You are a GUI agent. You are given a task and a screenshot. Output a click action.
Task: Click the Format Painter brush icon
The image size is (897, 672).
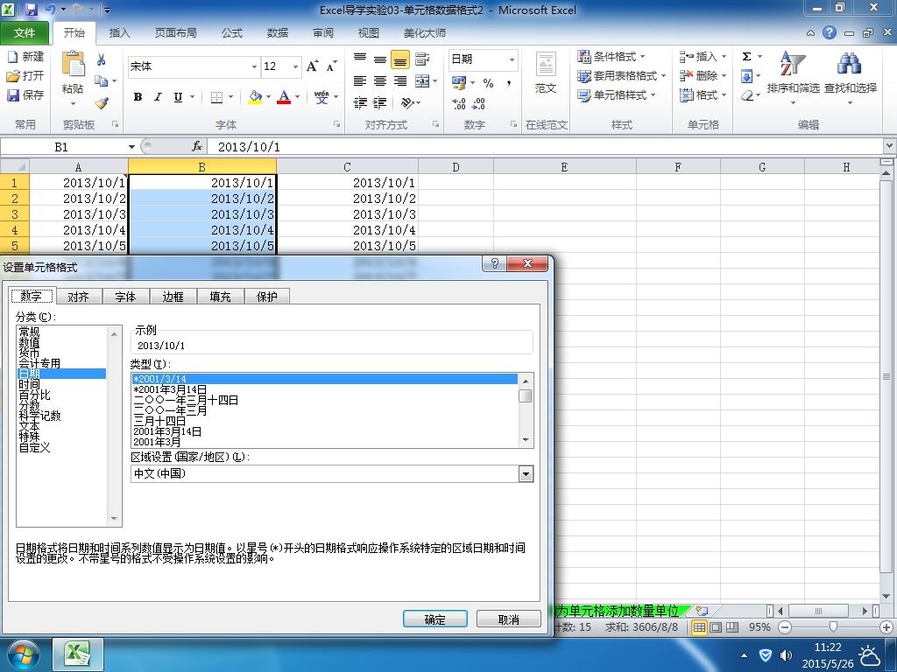pos(102,103)
